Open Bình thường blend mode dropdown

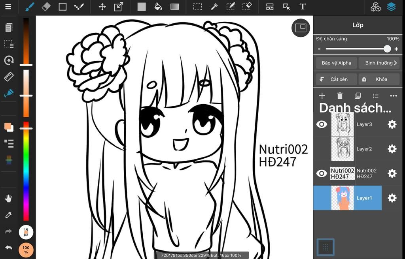tap(379, 63)
